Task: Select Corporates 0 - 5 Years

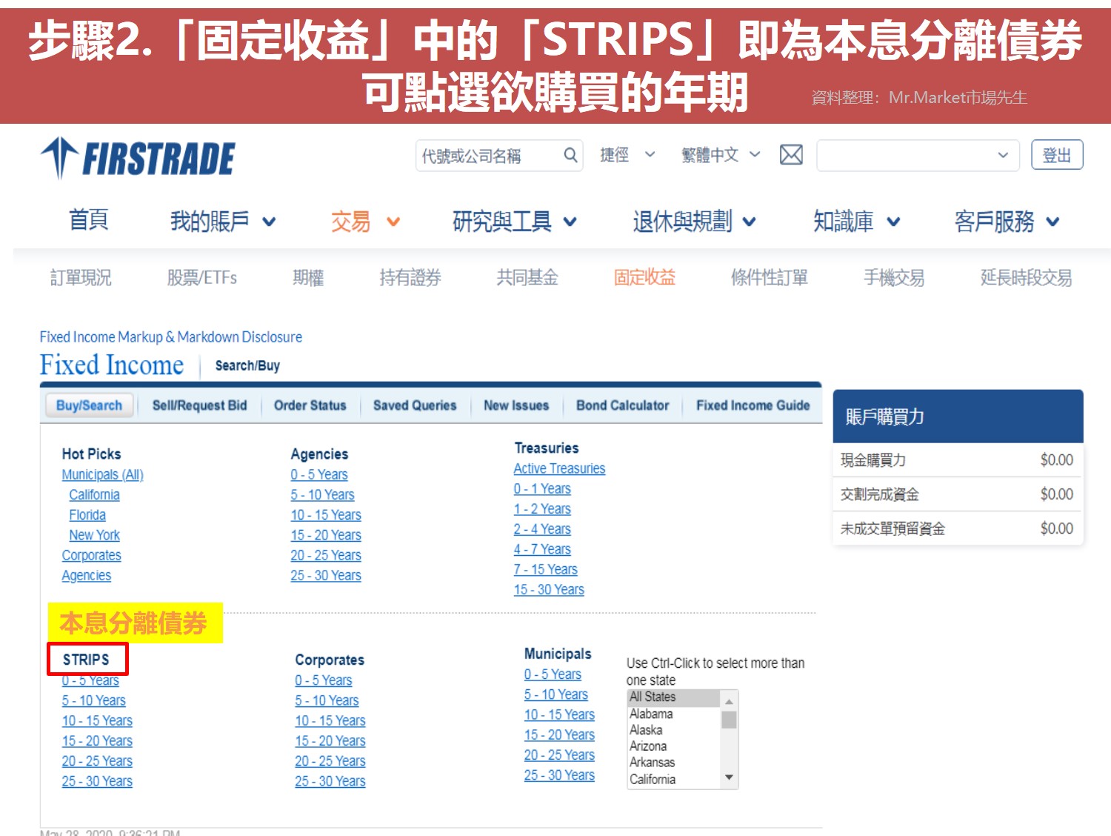Action: click(324, 680)
